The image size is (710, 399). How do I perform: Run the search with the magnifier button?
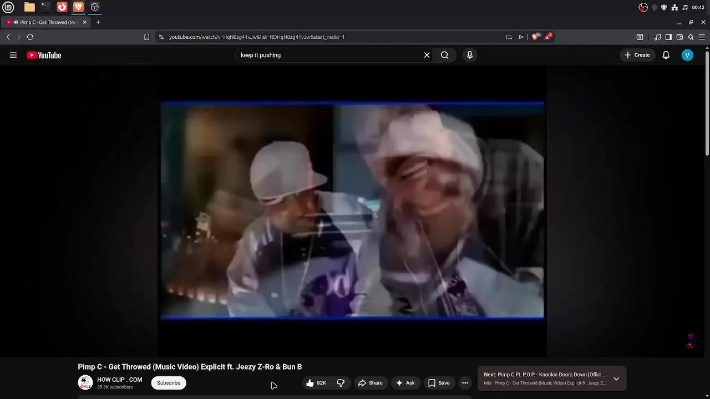[444, 55]
